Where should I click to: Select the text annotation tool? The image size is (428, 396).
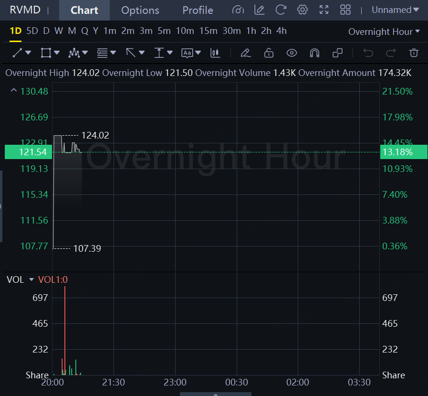click(187, 53)
